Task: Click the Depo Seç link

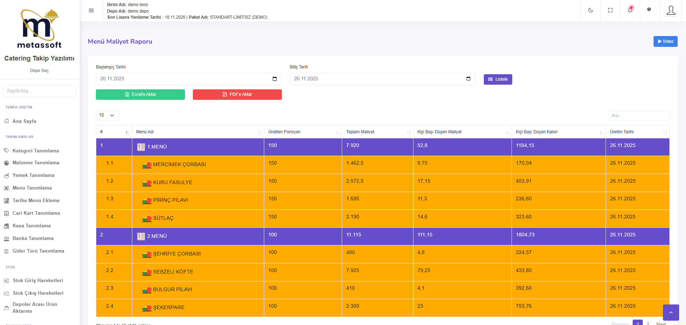Action: coord(39,71)
